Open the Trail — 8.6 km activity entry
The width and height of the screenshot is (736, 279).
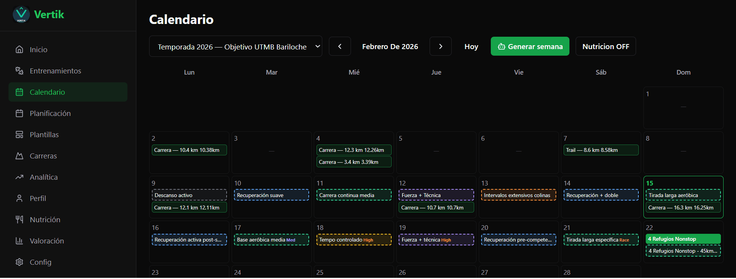601,150
